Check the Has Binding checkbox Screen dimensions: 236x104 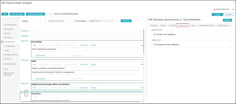click(x=76, y=21)
